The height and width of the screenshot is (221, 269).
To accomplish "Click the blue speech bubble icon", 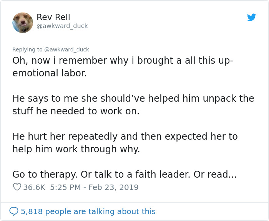I will point(14,211).
